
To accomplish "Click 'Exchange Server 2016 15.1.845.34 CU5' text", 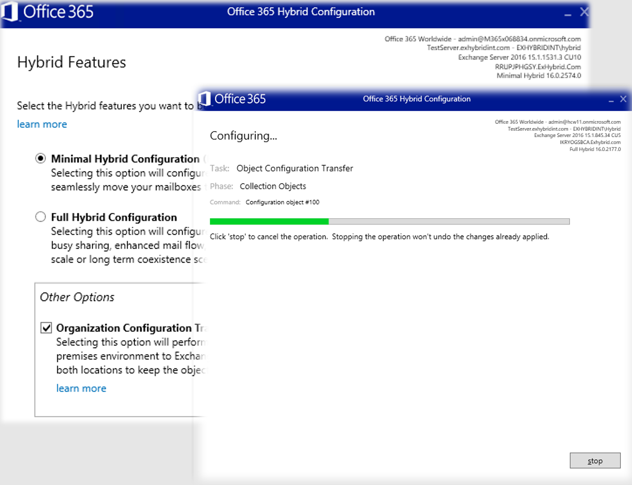I will pyautogui.click(x=577, y=135).
